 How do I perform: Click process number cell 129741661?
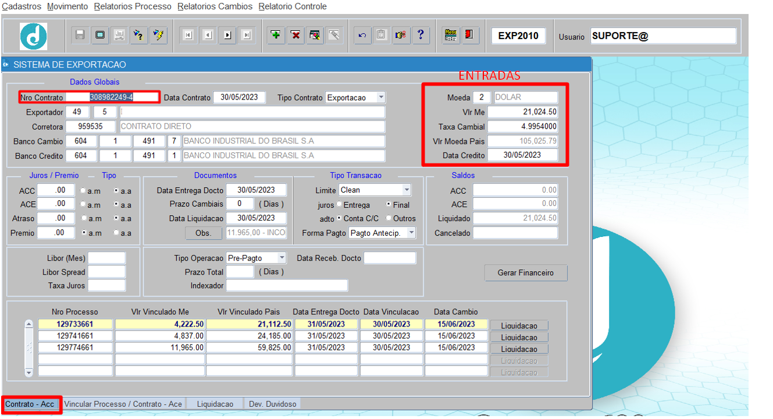[75, 336]
